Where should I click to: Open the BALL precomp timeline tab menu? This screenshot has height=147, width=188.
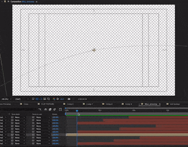[160, 104]
